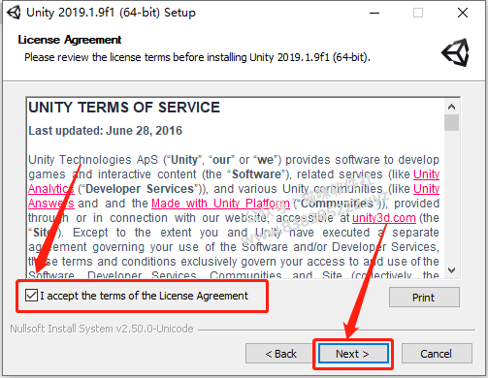488x378 pixels.
Task: Click the Next > button
Action: click(x=353, y=354)
